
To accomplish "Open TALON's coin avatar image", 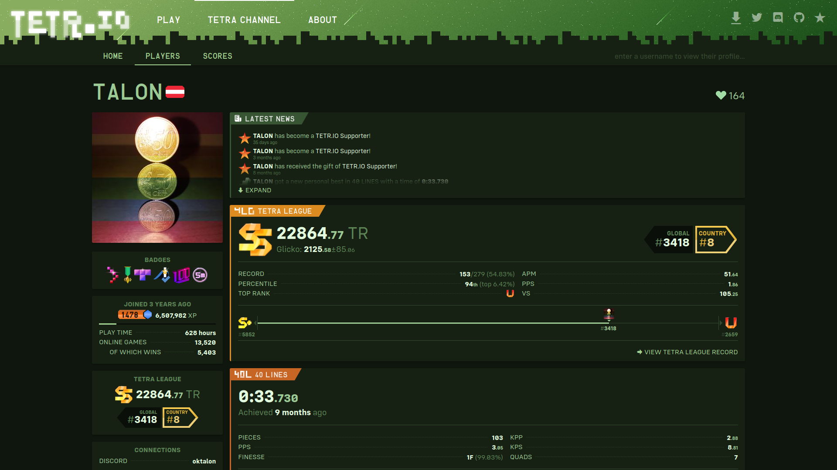I will click(157, 178).
